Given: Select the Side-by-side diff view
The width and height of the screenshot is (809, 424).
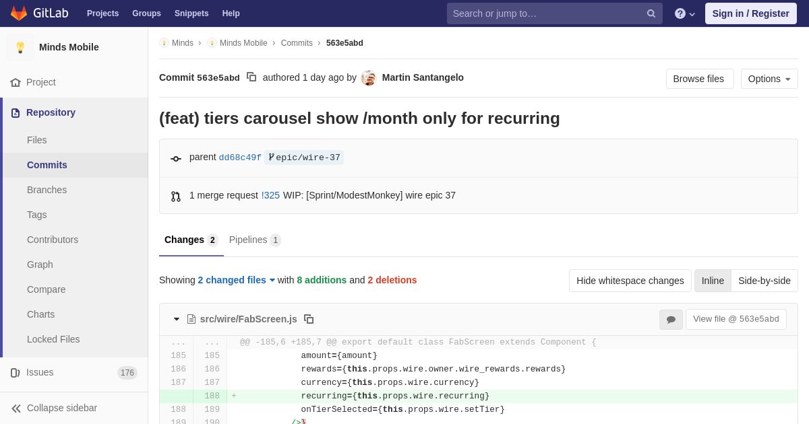Looking at the screenshot, I should click(765, 281).
